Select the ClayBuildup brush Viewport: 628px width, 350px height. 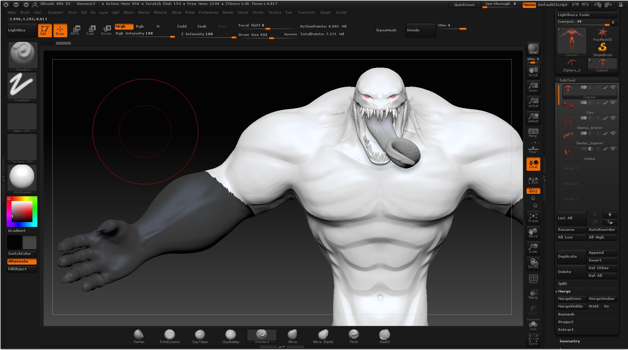231,336
